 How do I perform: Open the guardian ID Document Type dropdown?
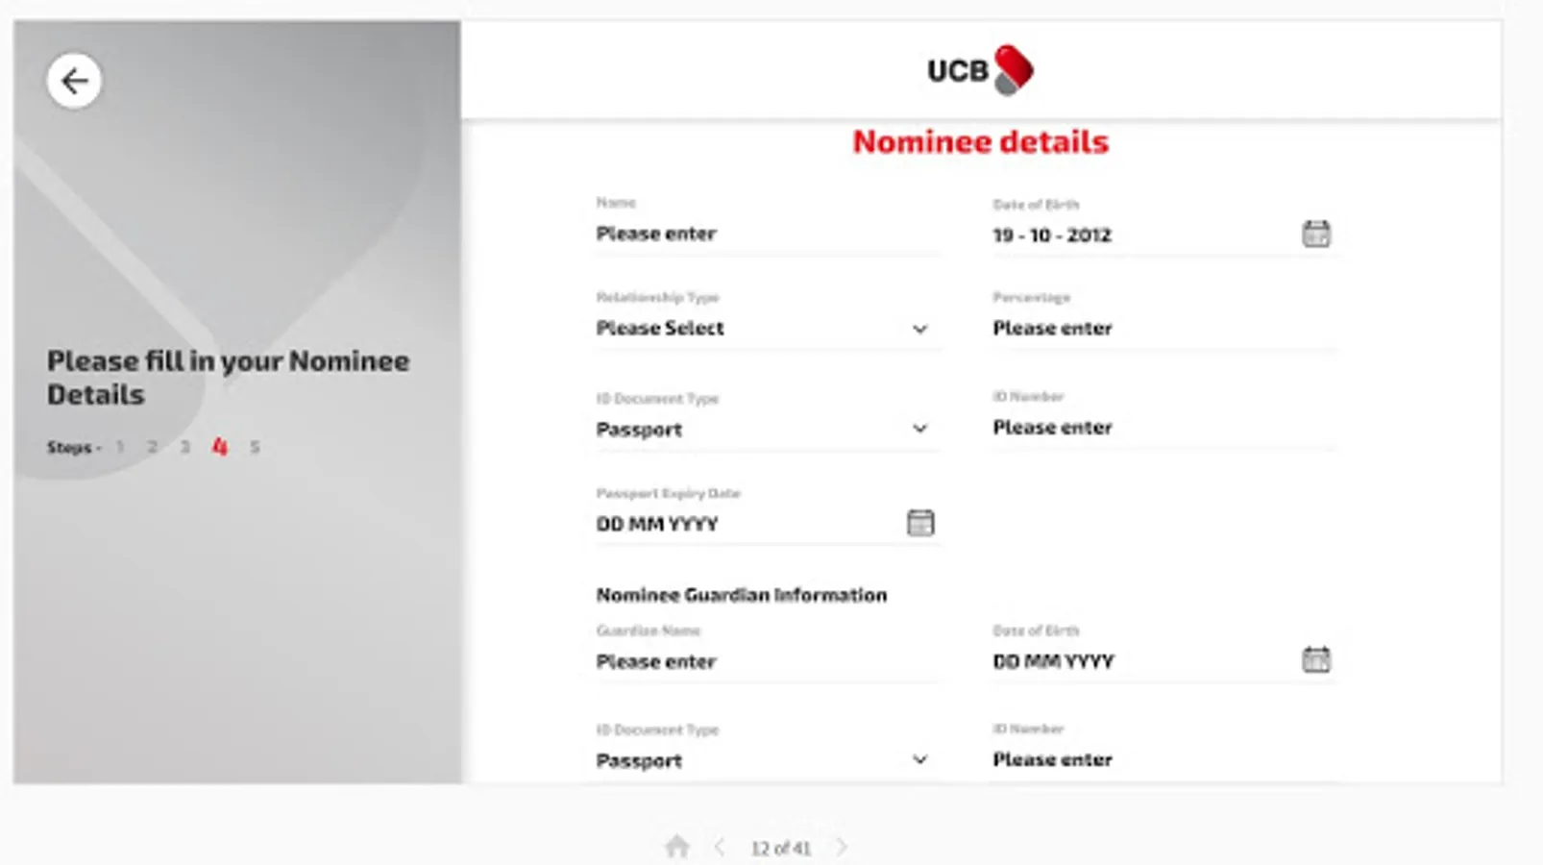pos(764,760)
